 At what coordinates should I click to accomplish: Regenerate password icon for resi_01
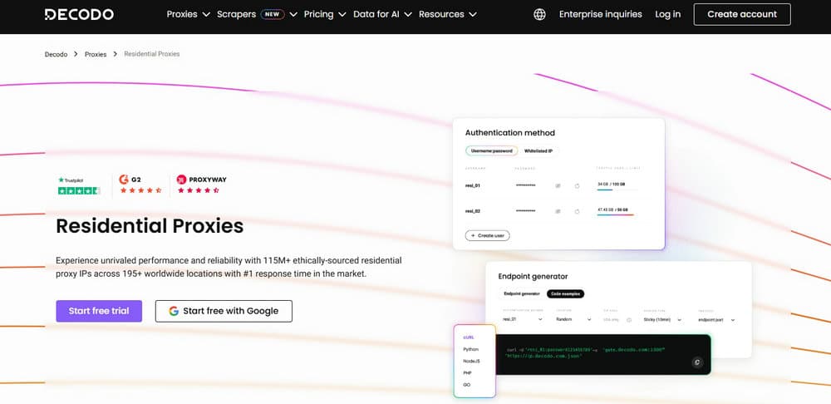coord(578,185)
